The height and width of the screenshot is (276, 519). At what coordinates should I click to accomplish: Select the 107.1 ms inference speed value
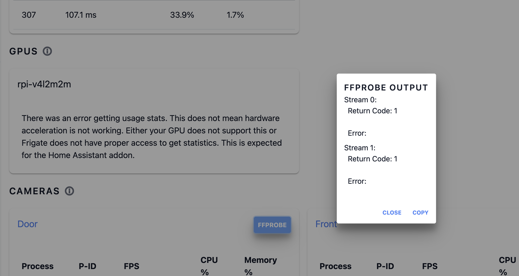coord(81,15)
